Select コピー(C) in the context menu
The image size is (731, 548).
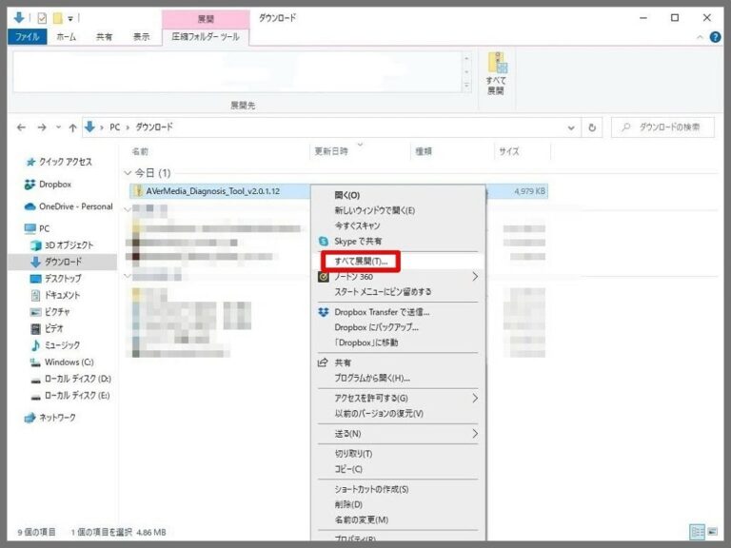point(348,469)
